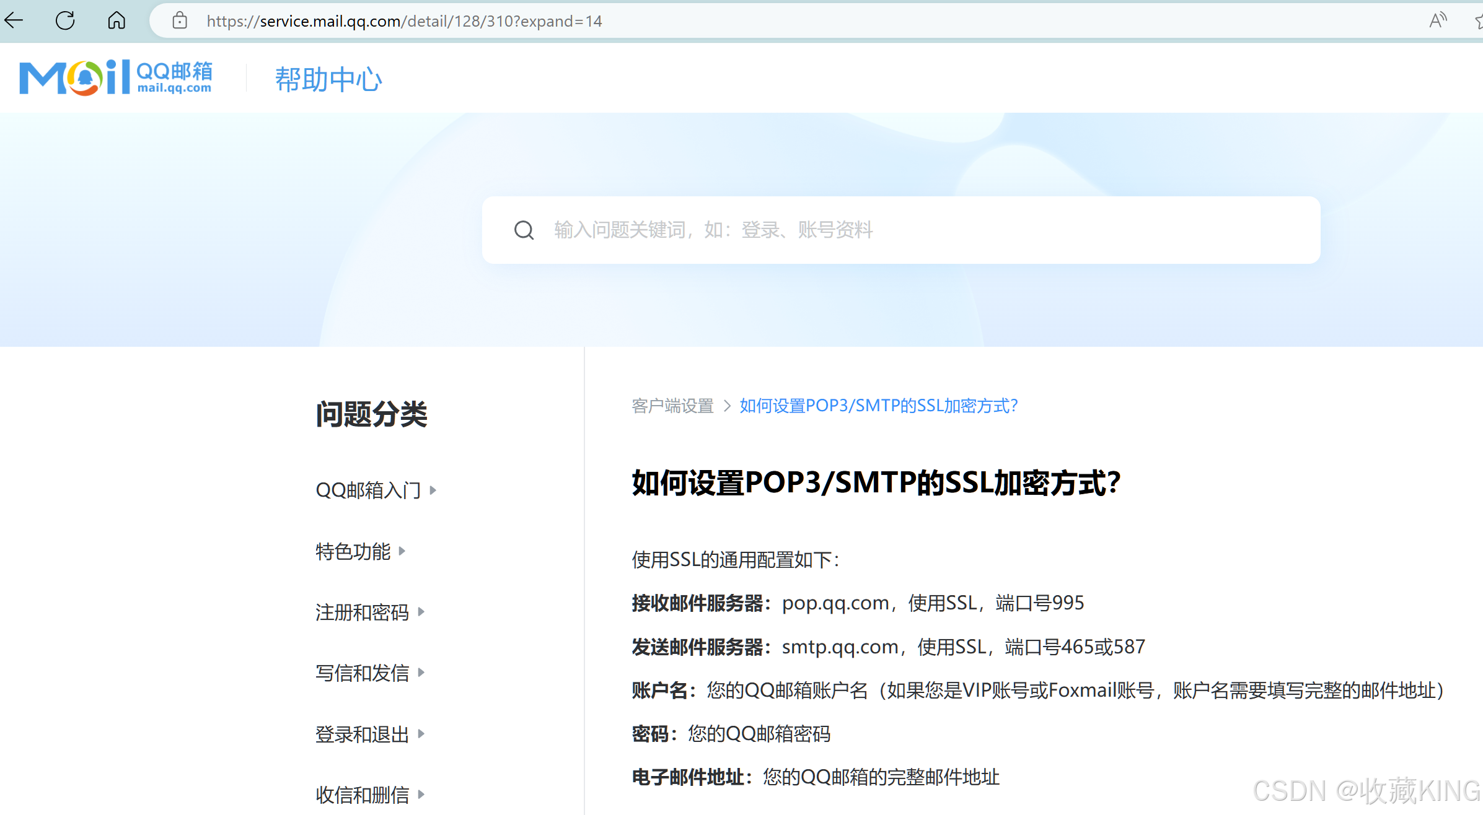Click the QQ邮箱 Mail logo
This screenshot has width=1483, height=815.
click(x=115, y=77)
